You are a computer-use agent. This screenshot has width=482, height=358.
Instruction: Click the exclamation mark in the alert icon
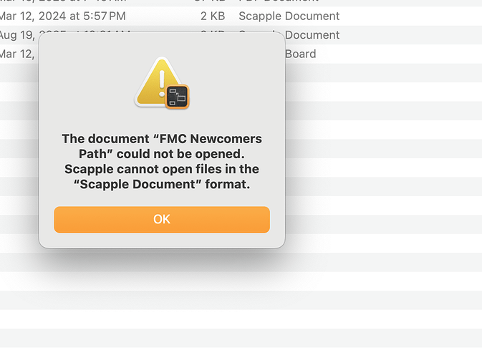pyautogui.click(x=162, y=79)
